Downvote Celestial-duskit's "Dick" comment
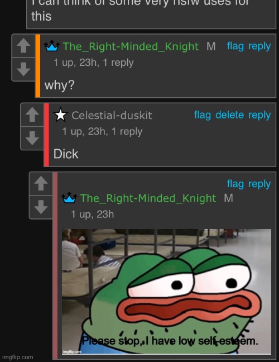 pyautogui.click(x=32, y=139)
